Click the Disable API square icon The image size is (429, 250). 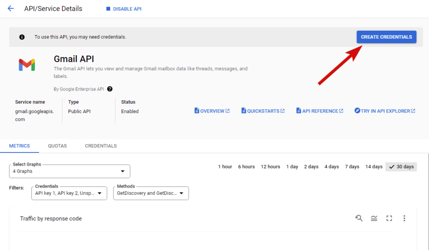tap(108, 9)
